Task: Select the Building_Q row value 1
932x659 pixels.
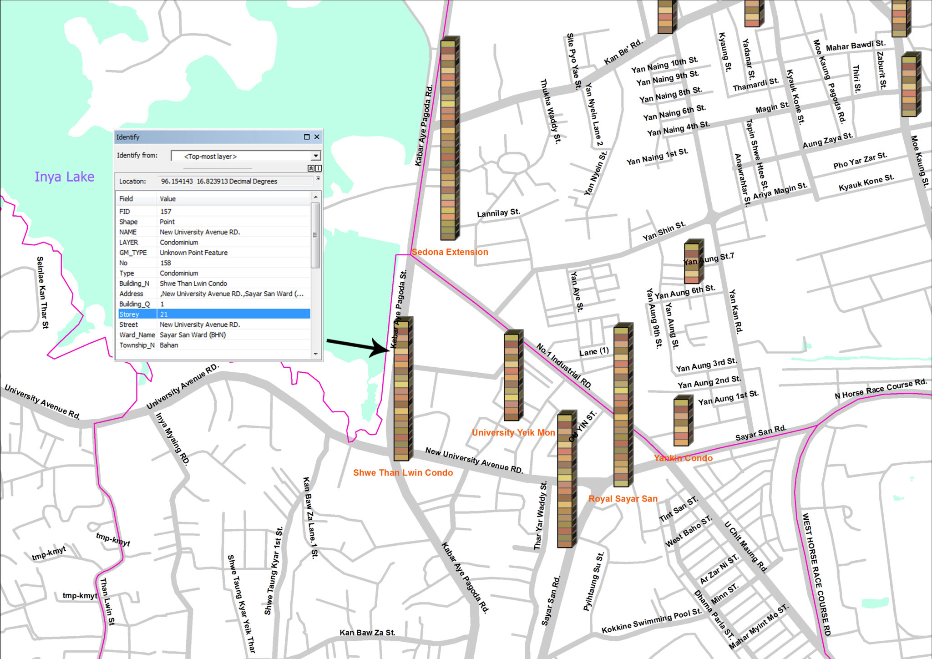Action: tap(162, 304)
